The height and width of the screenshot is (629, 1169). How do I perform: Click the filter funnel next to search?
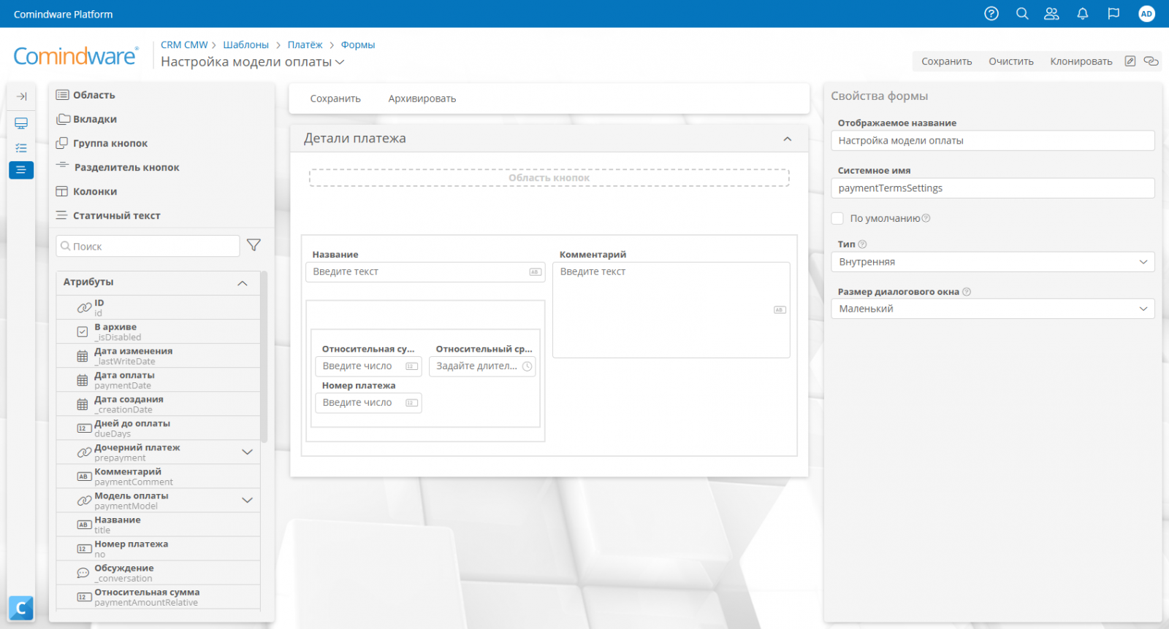pyautogui.click(x=254, y=245)
